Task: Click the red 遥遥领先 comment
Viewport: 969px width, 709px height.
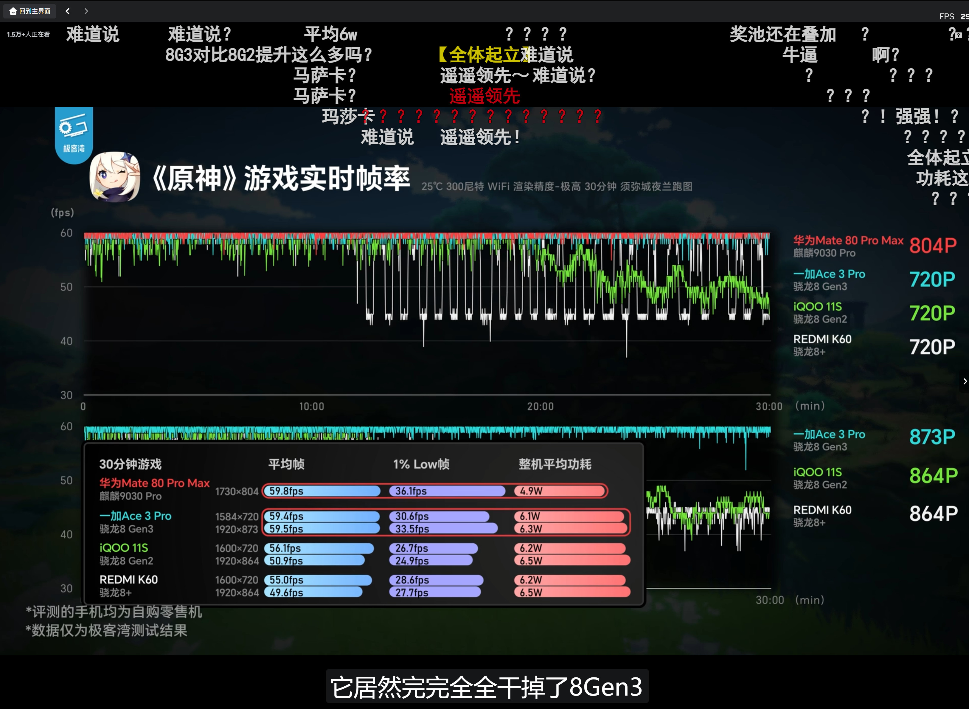Action: tap(484, 96)
